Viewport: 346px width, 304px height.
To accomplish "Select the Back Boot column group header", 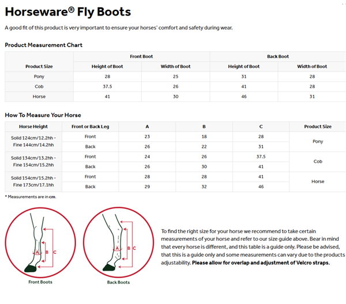I will pyautogui.click(x=278, y=56).
